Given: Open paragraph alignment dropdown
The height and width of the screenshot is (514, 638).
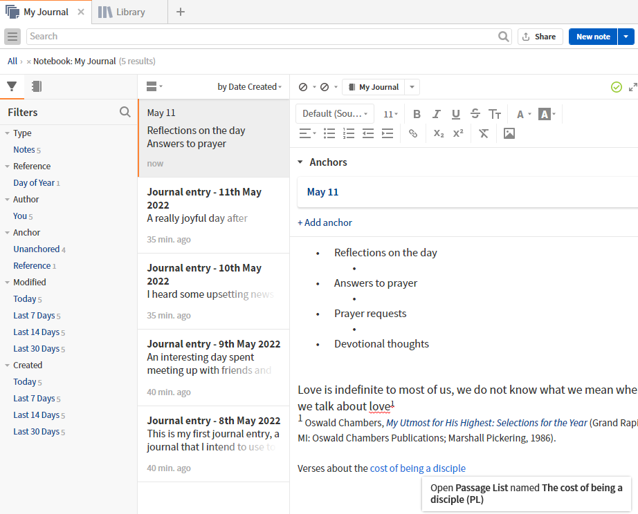Looking at the screenshot, I should (x=308, y=133).
